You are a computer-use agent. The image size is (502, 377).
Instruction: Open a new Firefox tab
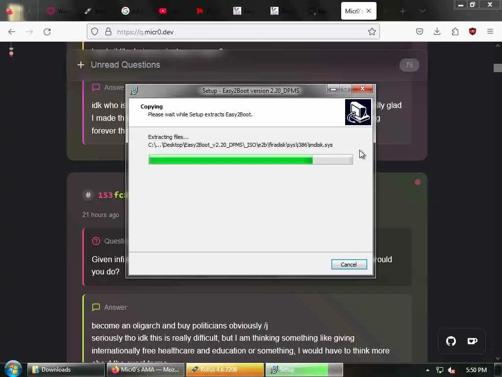pos(402,11)
